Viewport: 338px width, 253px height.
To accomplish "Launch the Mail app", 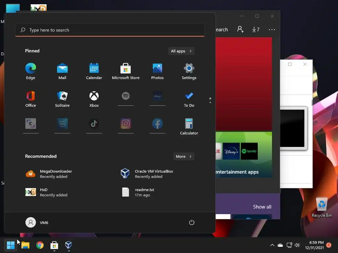I will [x=62, y=71].
